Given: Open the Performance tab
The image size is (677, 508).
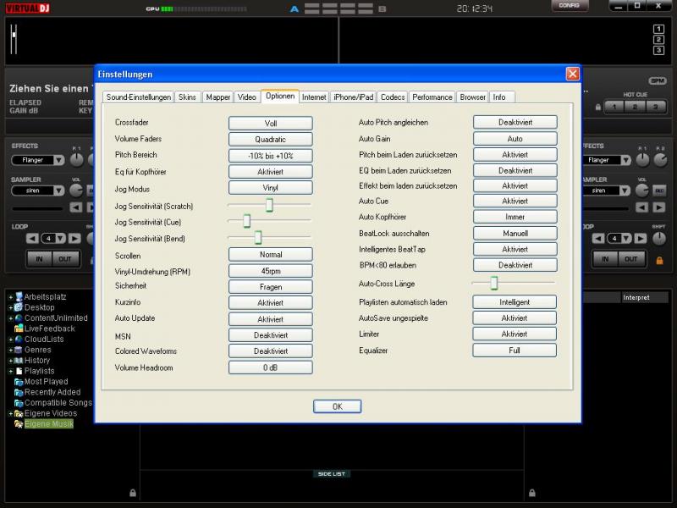Looking at the screenshot, I should coord(432,97).
